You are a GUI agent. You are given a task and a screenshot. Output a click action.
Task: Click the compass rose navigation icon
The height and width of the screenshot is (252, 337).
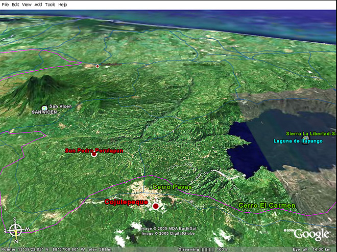pos(16,230)
